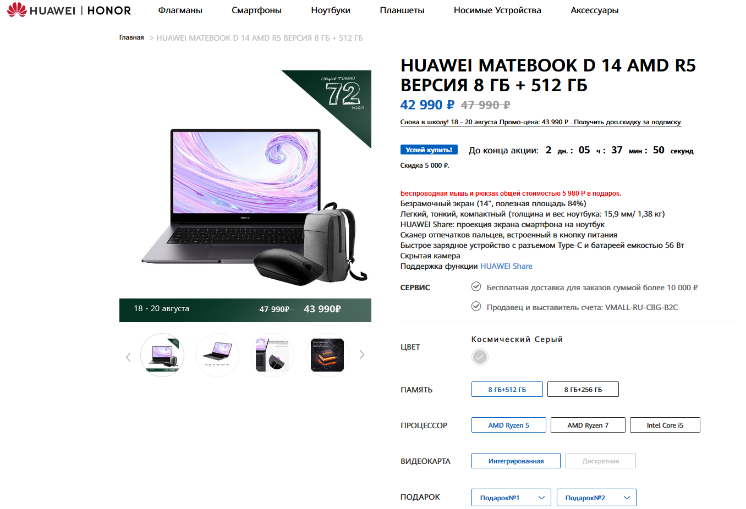The width and height of the screenshot is (746, 509).
Task: Select the laptop side view thumbnail
Action: [217, 355]
